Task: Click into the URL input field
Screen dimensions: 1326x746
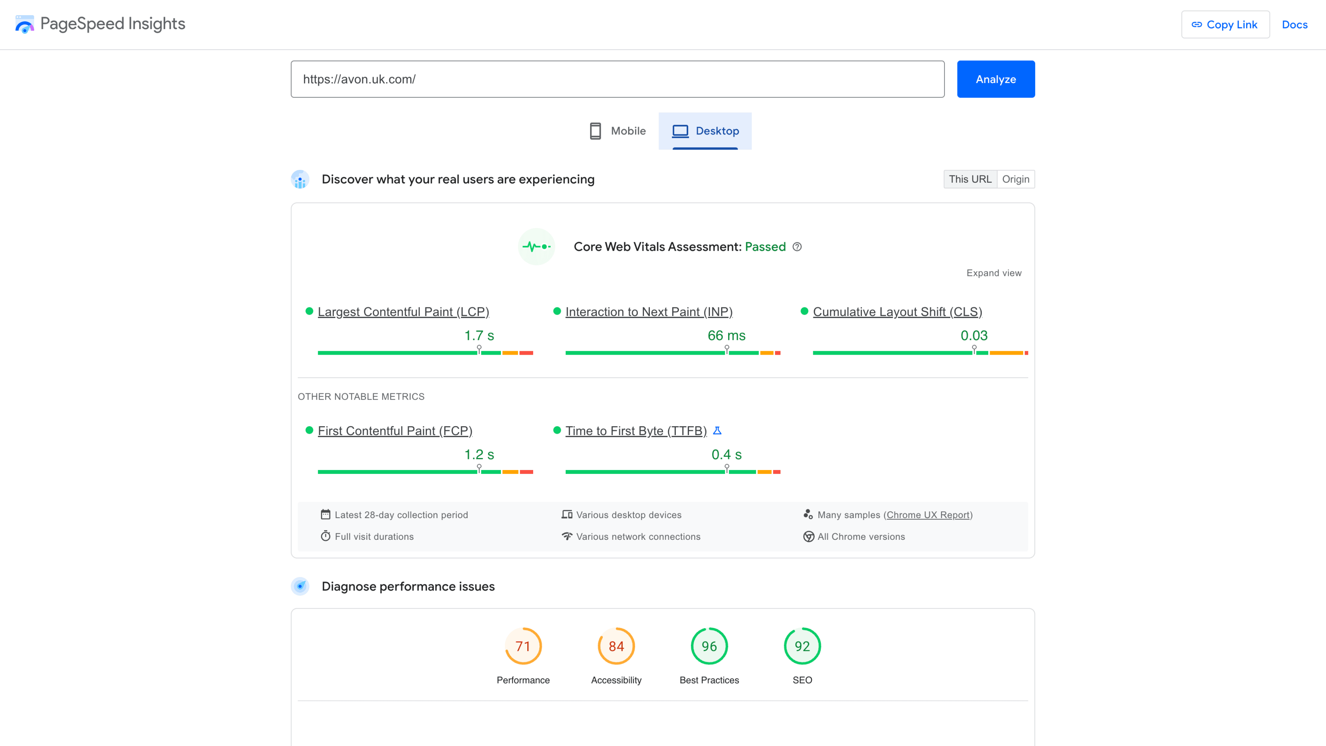Action: tap(617, 79)
